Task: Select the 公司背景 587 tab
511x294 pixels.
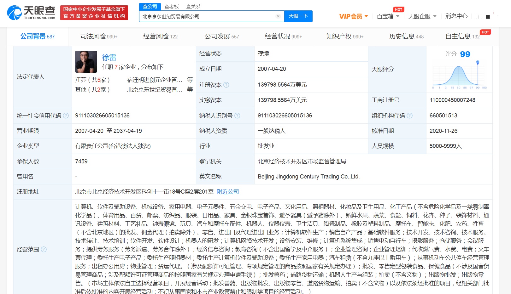Action: point(38,37)
